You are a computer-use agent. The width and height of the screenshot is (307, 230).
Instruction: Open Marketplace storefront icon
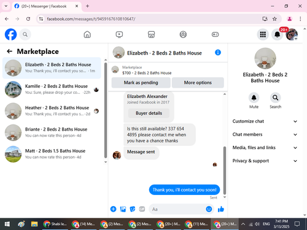[151, 34]
